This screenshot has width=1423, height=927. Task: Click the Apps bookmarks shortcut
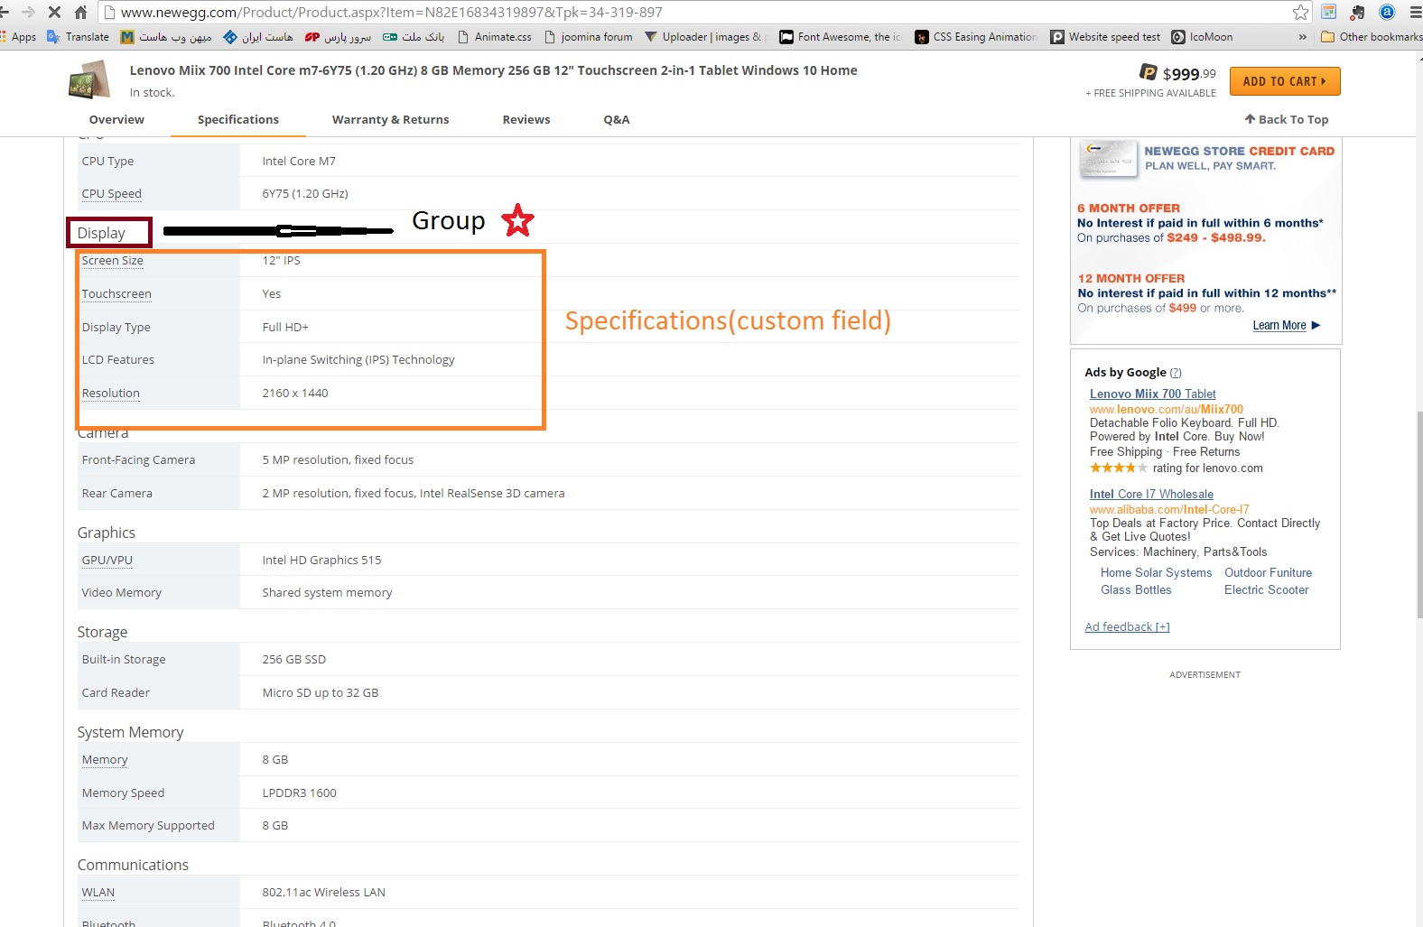pos(18,37)
